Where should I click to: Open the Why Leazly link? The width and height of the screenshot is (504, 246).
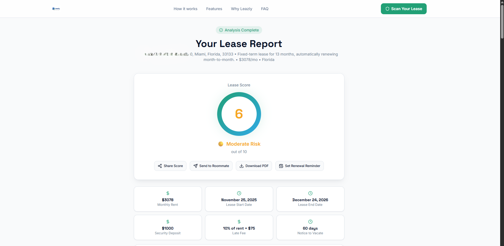click(242, 9)
